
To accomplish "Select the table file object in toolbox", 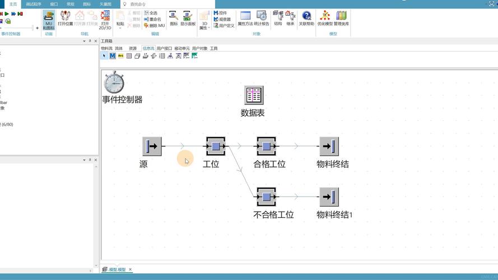I will coord(129,56).
